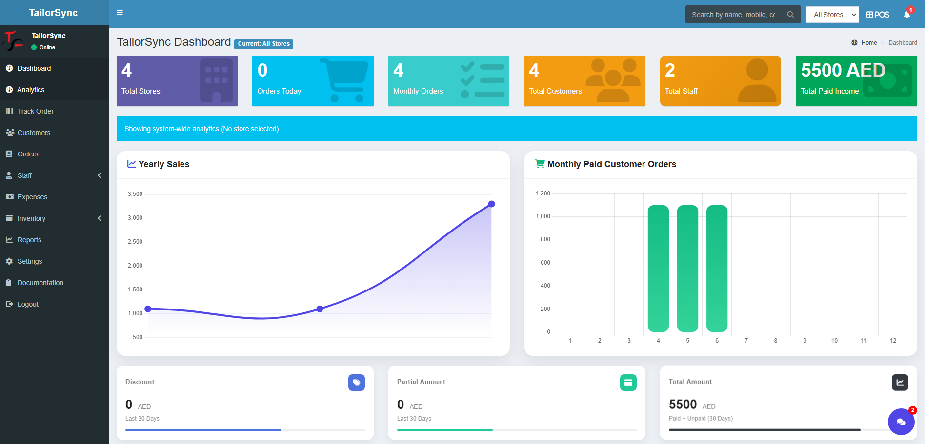The height and width of the screenshot is (444, 925).
Task: Click the highest Yearly Sales data point
Action: point(491,204)
